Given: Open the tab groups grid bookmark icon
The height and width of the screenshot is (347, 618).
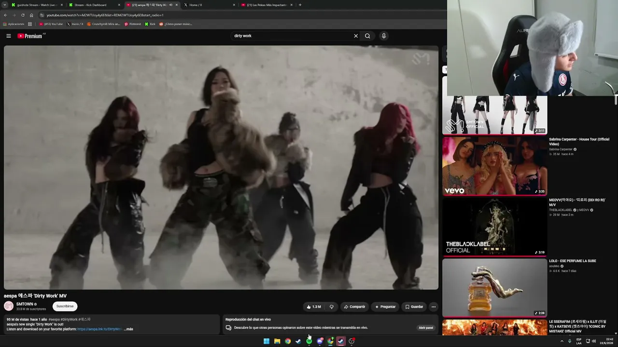Looking at the screenshot, I should 30,24.
